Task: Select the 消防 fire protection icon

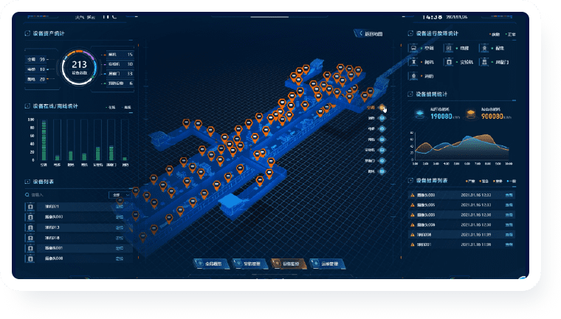Action: pyautogui.click(x=413, y=76)
